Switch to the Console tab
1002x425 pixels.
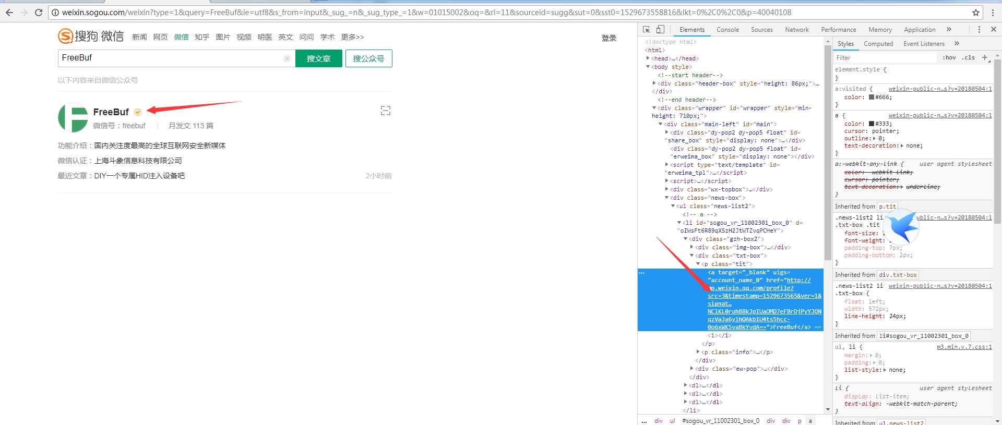click(x=727, y=30)
